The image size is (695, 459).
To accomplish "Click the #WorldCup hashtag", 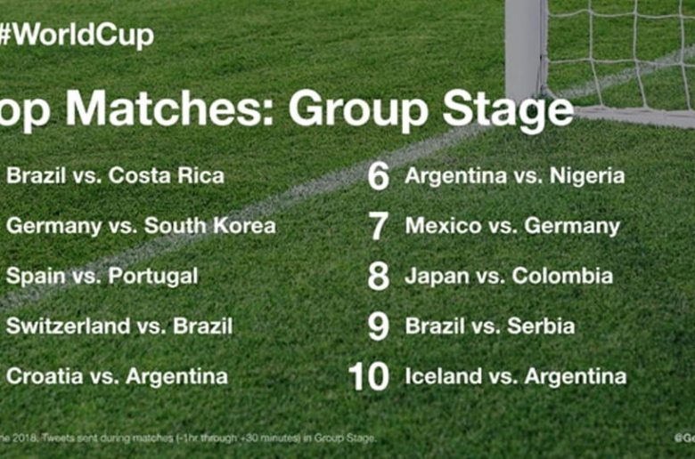I will (x=77, y=36).
